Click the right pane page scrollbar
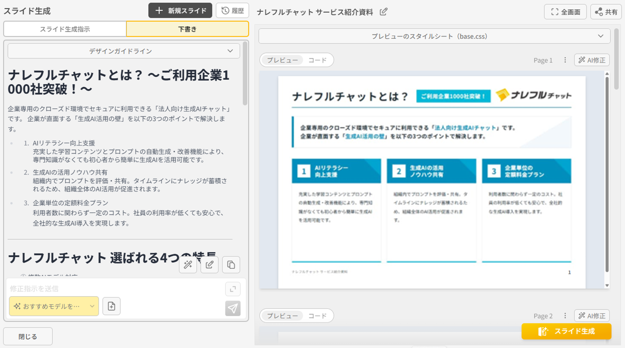Viewport: 625px width, 348px height. pos(616,59)
